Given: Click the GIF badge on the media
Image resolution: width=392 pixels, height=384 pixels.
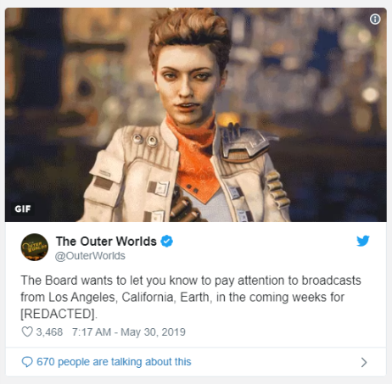Looking at the screenshot, I should [x=23, y=209].
